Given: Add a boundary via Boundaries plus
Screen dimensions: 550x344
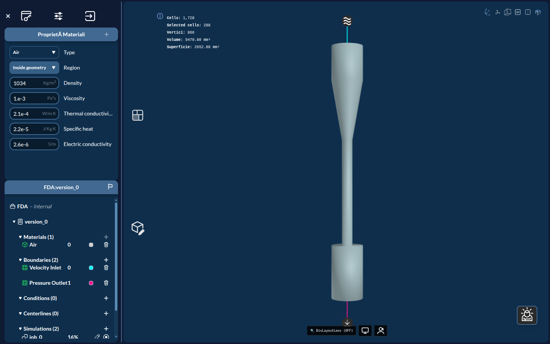Looking at the screenshot, I should [106, 260].
